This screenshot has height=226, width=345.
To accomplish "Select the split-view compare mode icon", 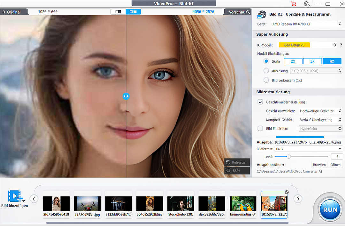I will 133,12.
